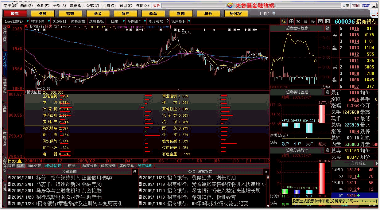Click the panel window icon after 移

320,21
